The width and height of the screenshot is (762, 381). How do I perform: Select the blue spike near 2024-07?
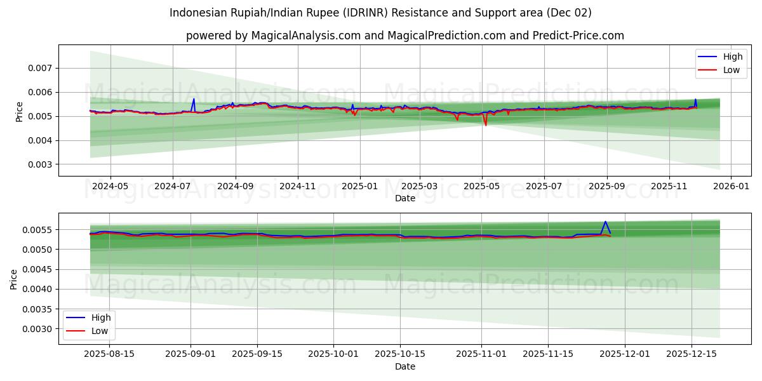(194, 100)
